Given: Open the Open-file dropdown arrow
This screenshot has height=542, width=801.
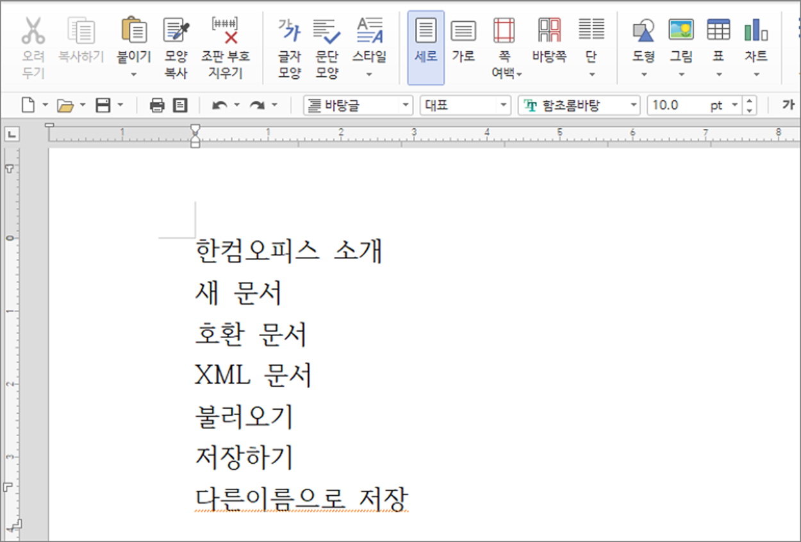Looking at the screenshot, I should pos(82,105).
